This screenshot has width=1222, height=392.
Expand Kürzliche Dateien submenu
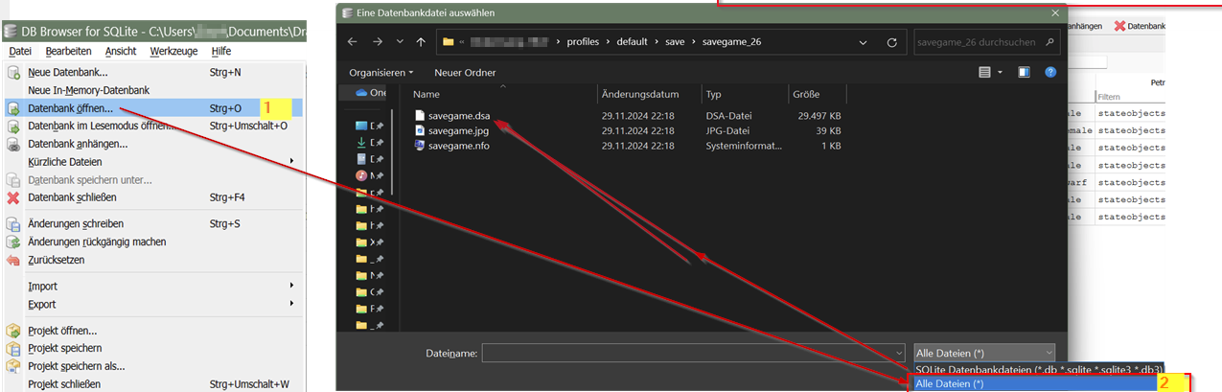[153, 162]
